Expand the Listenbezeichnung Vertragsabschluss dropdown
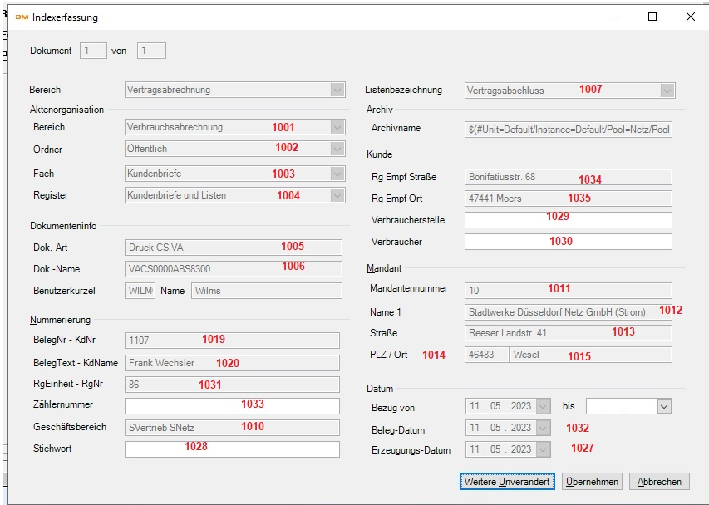The width and height of the screenshot is (709, 505). coord(667,90)
